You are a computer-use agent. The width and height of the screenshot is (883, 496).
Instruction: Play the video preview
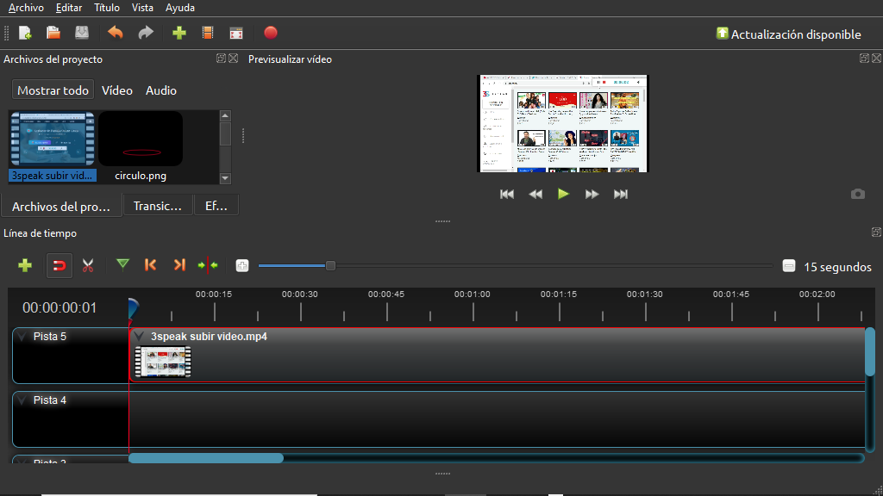tap(563, 194)
